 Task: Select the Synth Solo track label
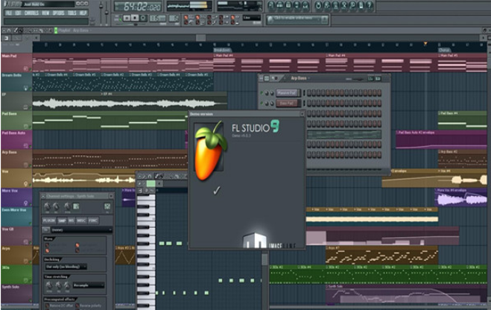10,287
